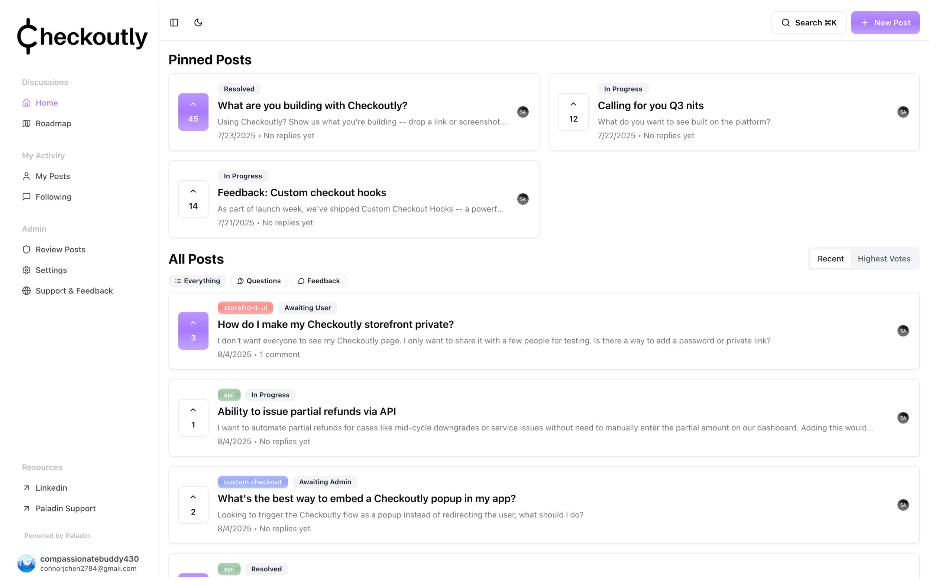
Task: Open Review Posts admin page
Action: point(60,249)
